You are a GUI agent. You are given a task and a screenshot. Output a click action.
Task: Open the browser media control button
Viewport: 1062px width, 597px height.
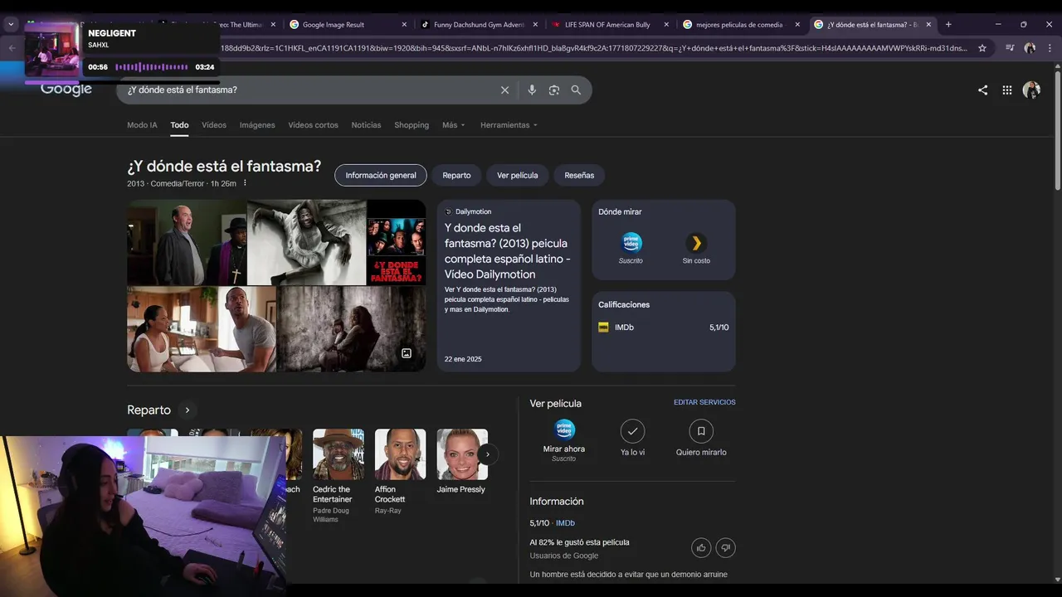coord(1010,48)
